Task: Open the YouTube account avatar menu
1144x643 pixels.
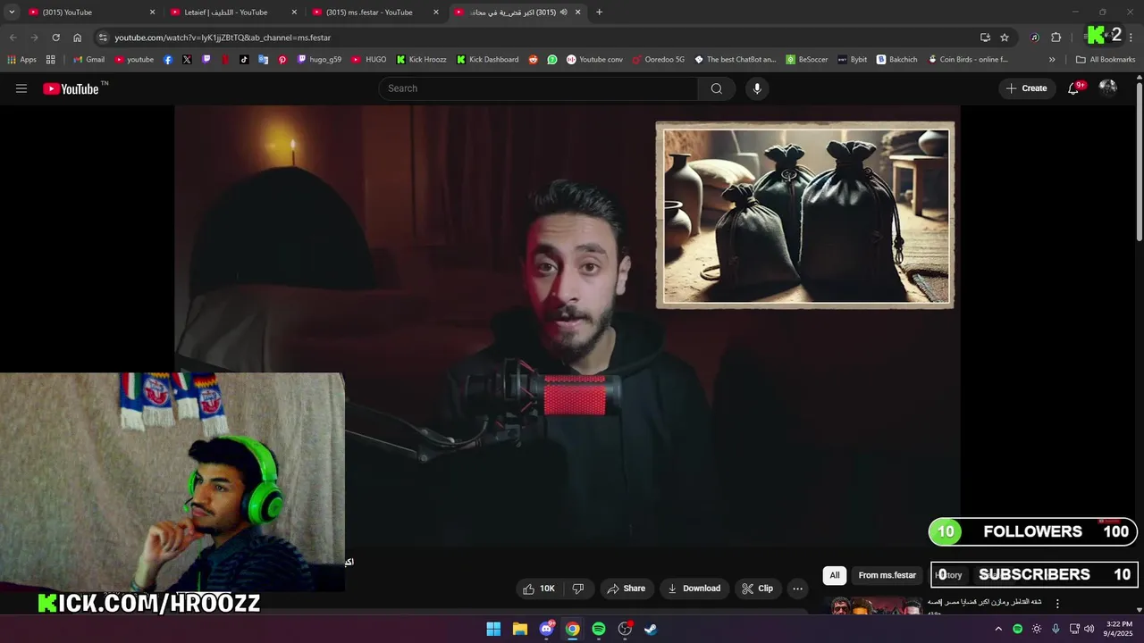Action: [x=1108, y=88]
